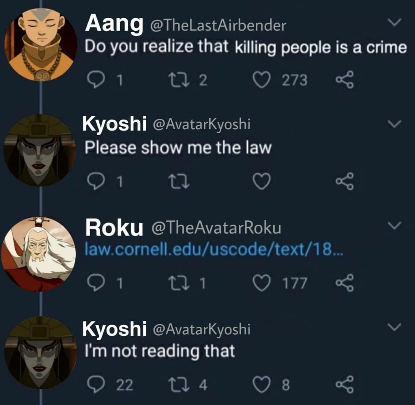View Aang's avatar profile picture
The width and height of the screenshot is (415, 405).
click(x=40, y=42)
